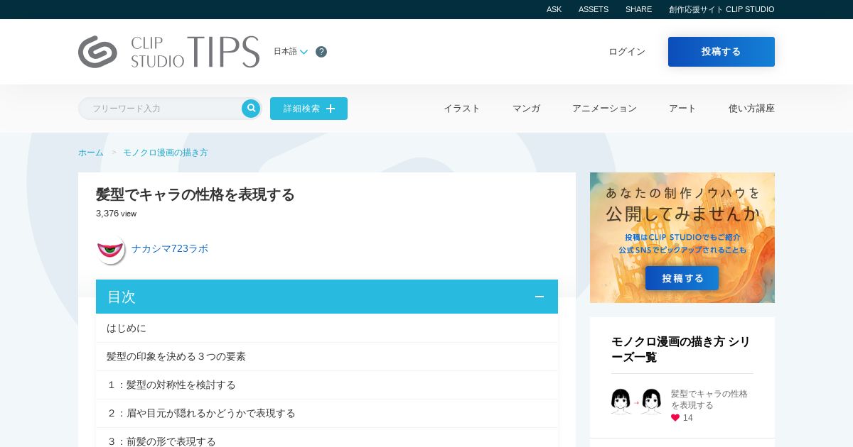The height and width of the screenshot is (447, 853).
Task: Select the アート category tab
Action: (682, 109)
